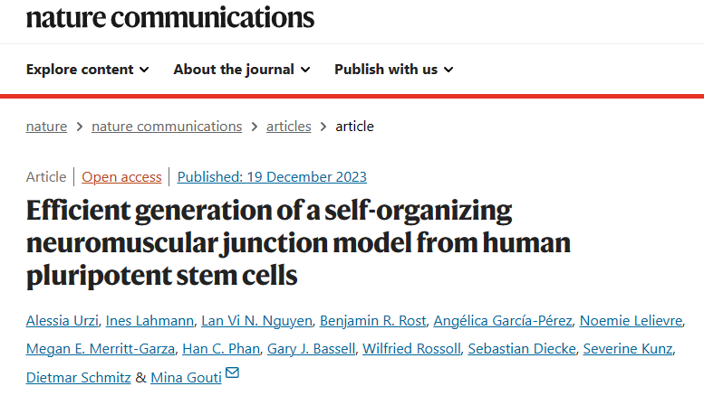Image resolution: width=704 pixels, height=396 pixels.
Task: Click the envelope icon beside Mina Gouti
Action: [x=232, y=373]
